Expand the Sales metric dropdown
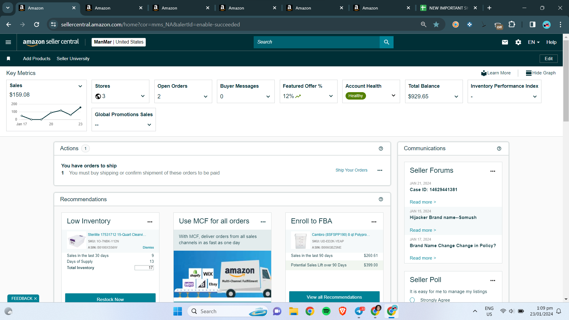Viewport: 569px width, 320px height. [x=80, y=86]
